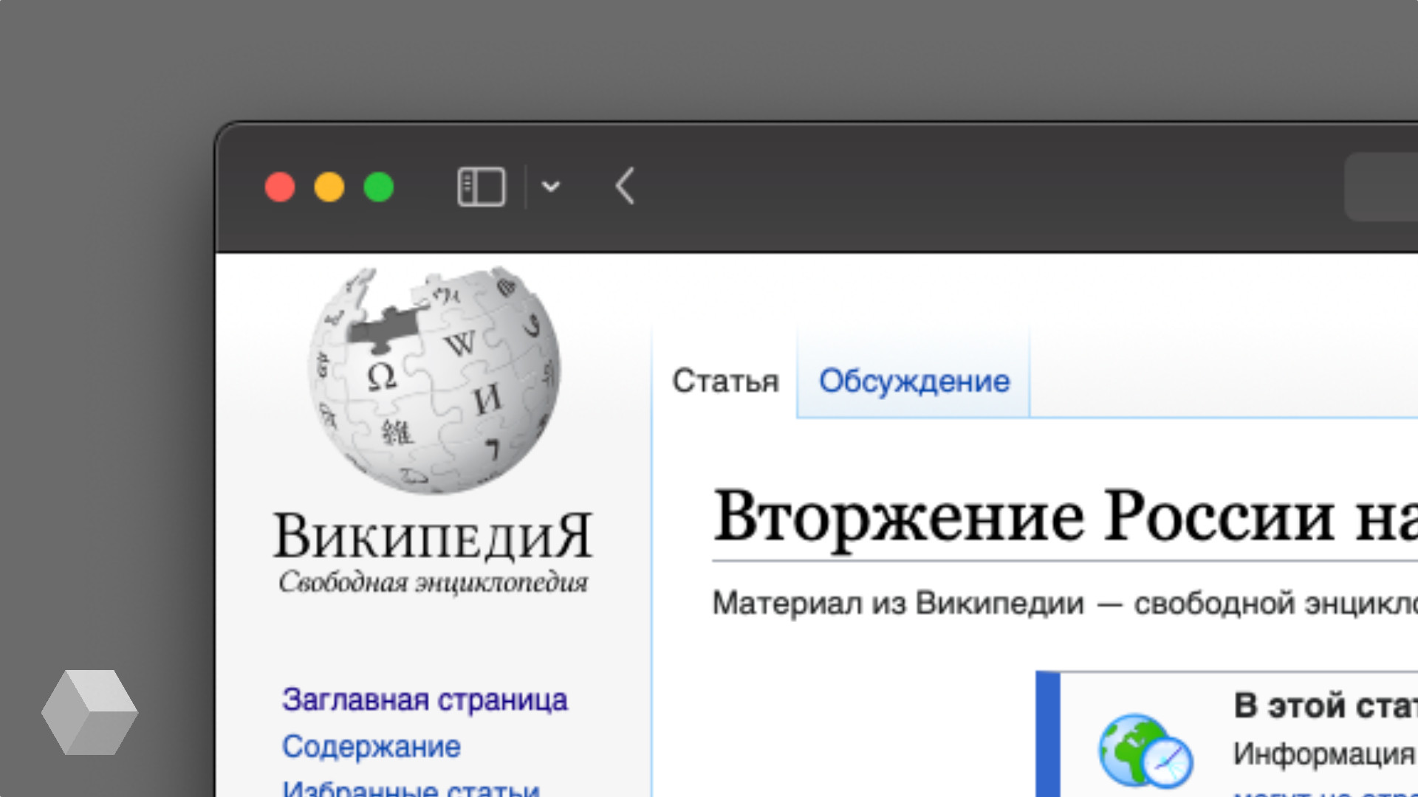Open the Заглавная страница link
1418x797 pixels.
[425, 700]
